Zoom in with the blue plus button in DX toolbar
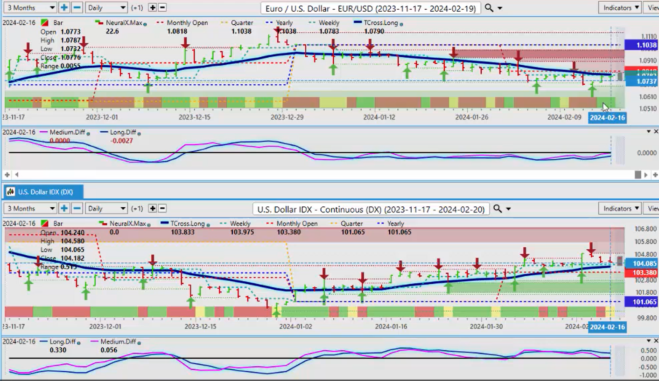 (x=64, y=208)
